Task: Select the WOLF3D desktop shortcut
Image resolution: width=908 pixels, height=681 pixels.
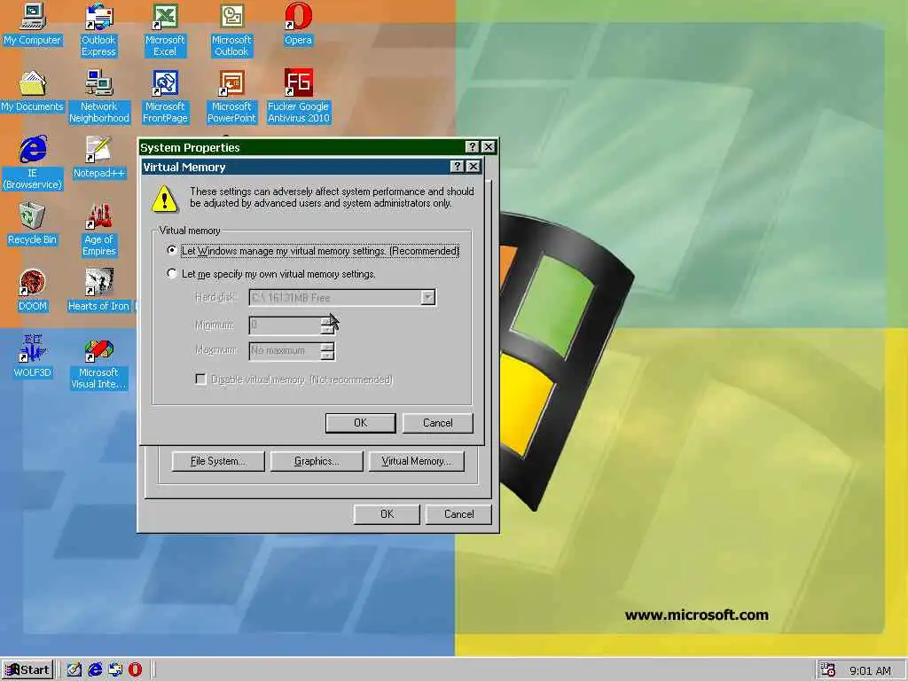Action: pyautogui.click(x=33, y=356)
